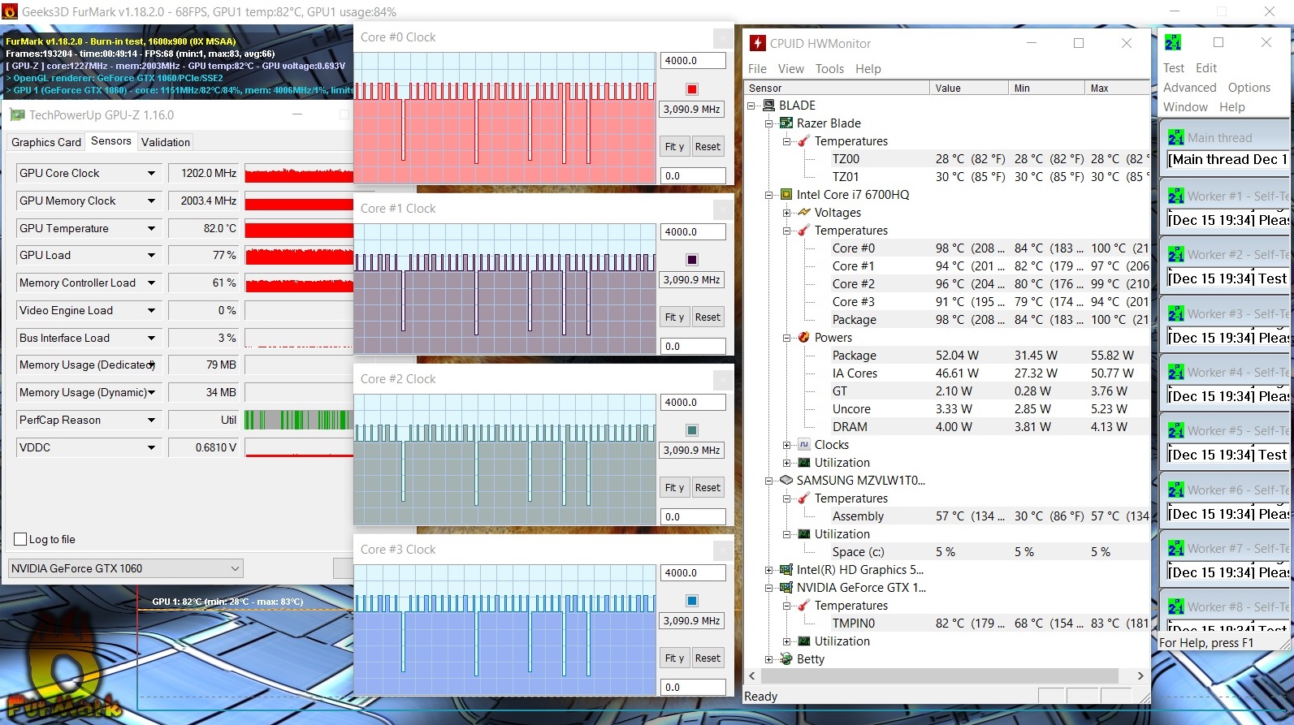Expand the Voltages node
The image size is (1294, 725).
point(786,213)
